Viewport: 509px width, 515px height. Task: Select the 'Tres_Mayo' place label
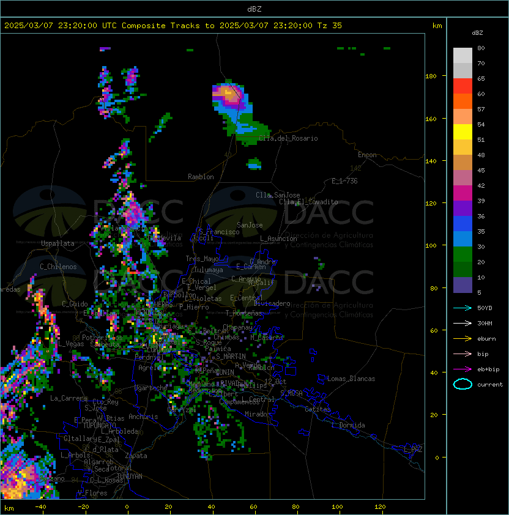click(202, 259)
